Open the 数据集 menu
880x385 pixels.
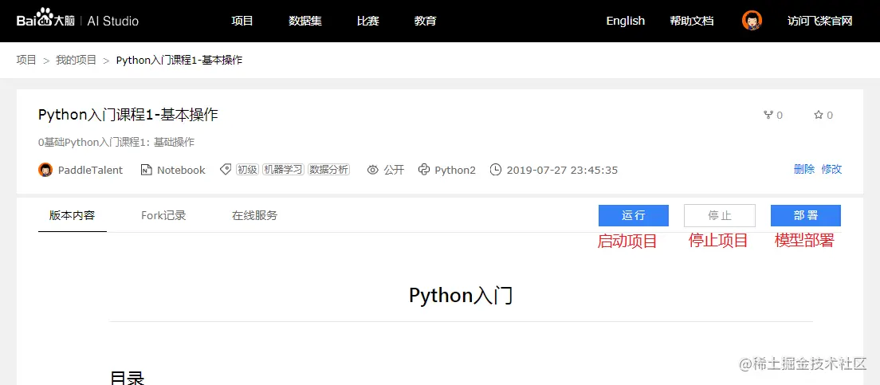coord(305,21)
